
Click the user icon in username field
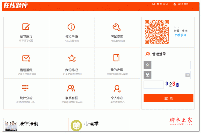point(147,65)
